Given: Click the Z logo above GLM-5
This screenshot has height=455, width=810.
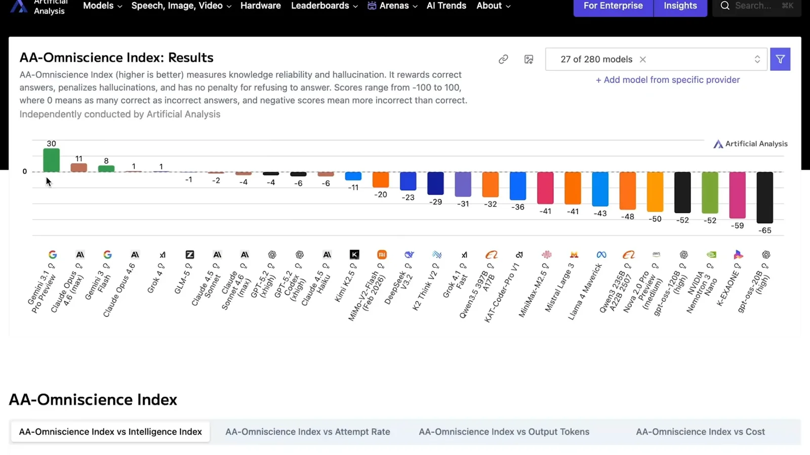Looking at the screenshot, I should [x=190, y=255].
